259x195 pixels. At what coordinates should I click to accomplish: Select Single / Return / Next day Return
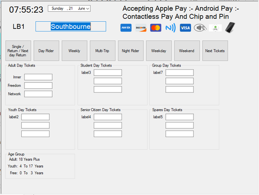click(x=18, y=51)
